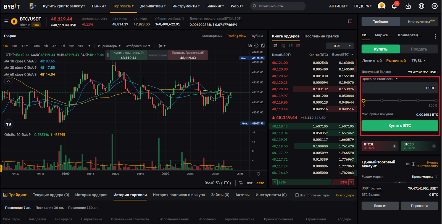Click the Bybit logo
The height and width of the screenshot is (224, 442).
point(12,6)
